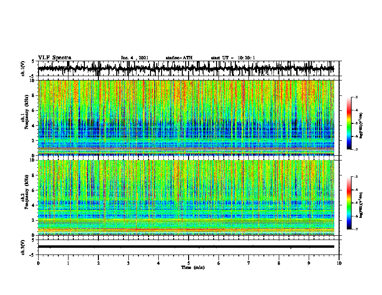Click the time axis tick label "7"
Image resolution: width=382 pixels, height=295 pixels.
[249, 263]
